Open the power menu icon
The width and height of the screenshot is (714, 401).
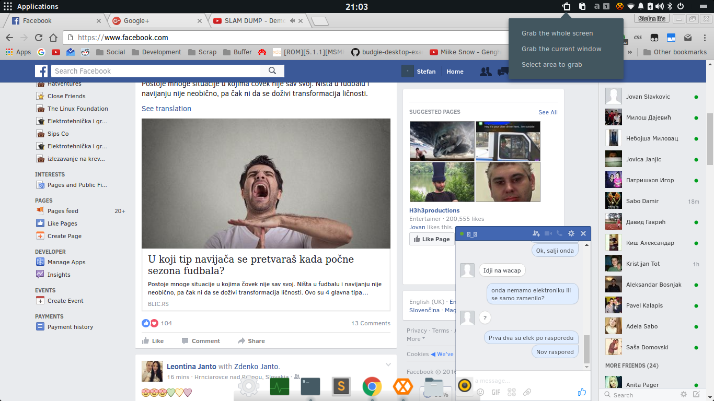[681, 7]
